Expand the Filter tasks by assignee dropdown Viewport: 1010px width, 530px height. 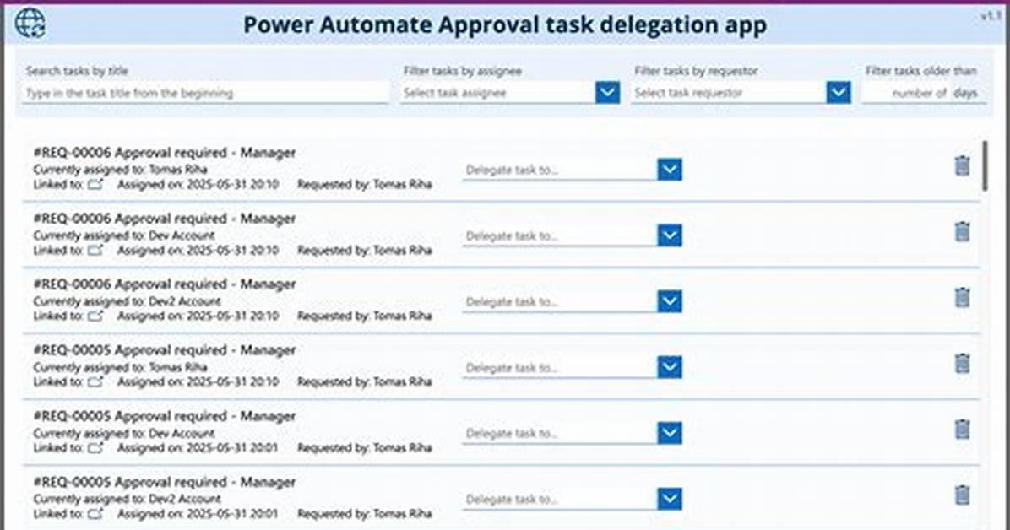pyautogui.click(x=607, y=93)
